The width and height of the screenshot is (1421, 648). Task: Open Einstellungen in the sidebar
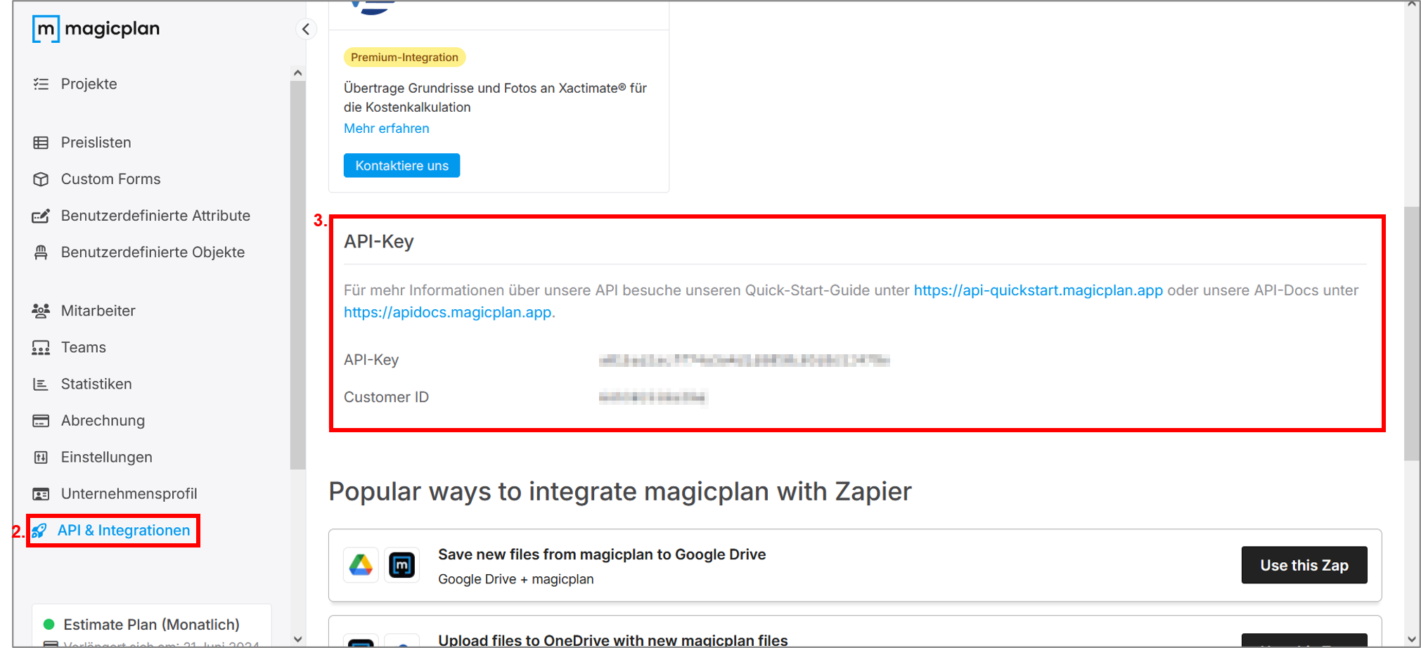[106, 457]
